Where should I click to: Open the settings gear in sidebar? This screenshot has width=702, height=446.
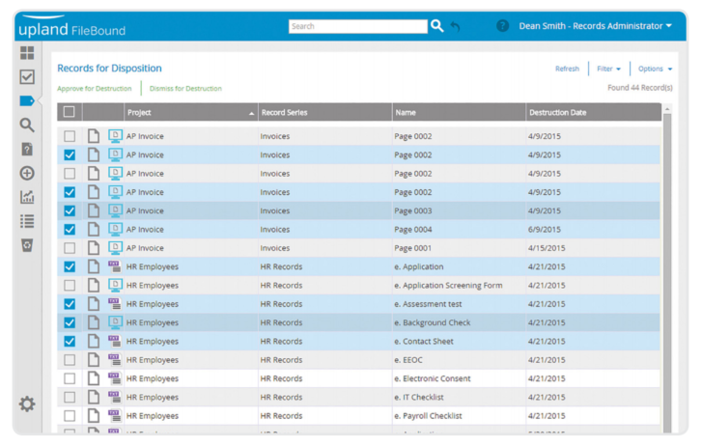click(27, 404)
